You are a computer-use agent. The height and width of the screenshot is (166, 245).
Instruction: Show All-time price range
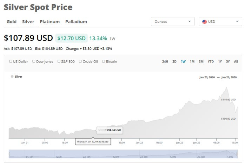click(x=236, y=62)
